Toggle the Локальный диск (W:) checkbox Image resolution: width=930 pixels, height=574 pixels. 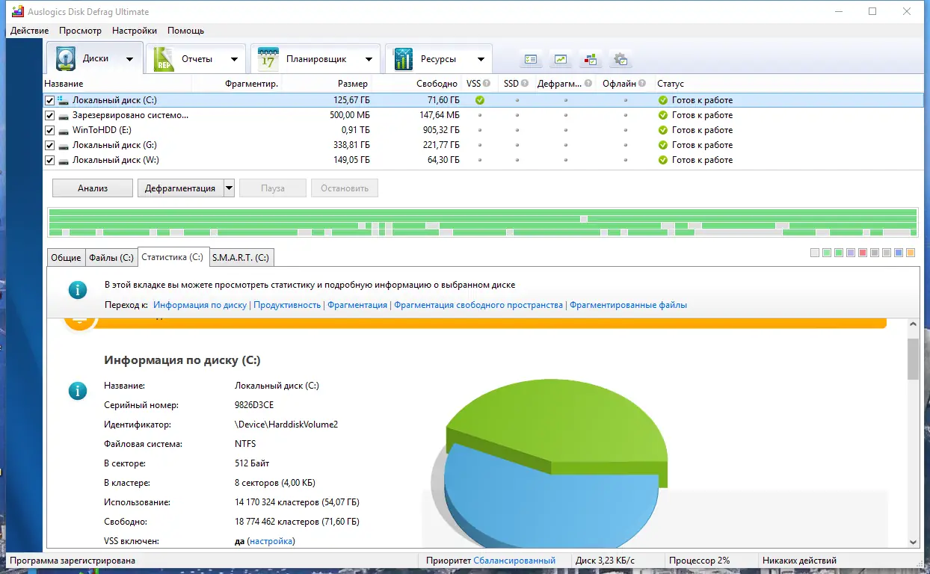coord(50,160)
